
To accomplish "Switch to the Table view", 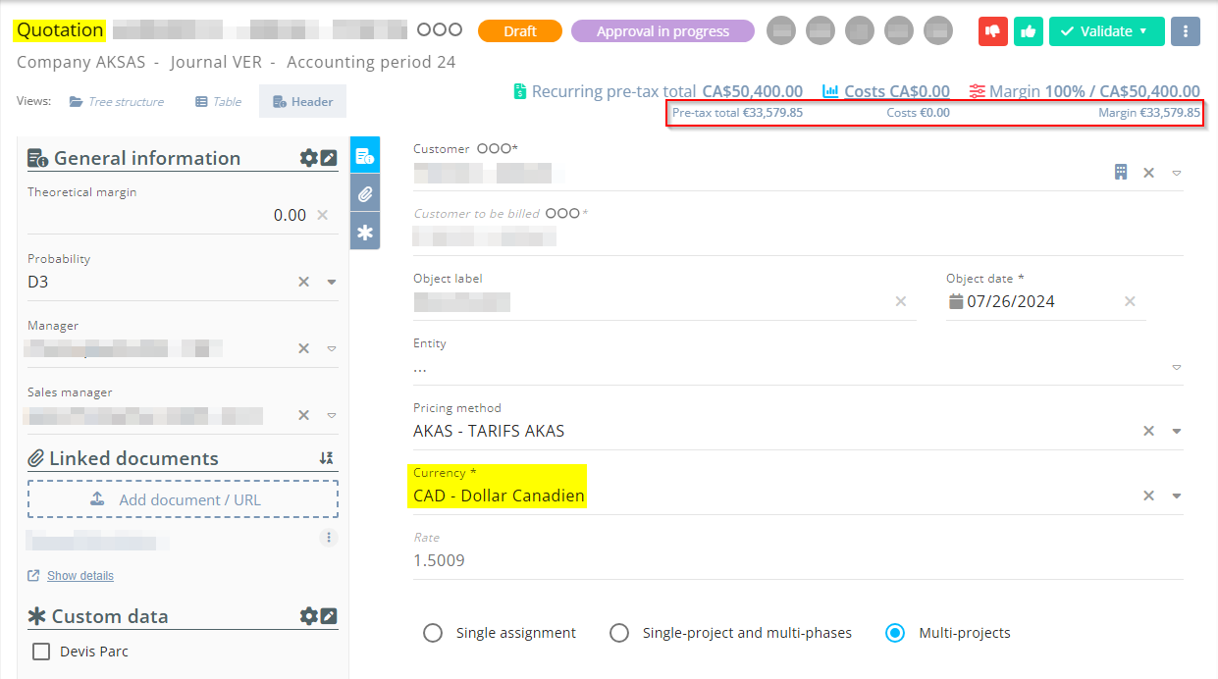I will (x=218, y=102).
